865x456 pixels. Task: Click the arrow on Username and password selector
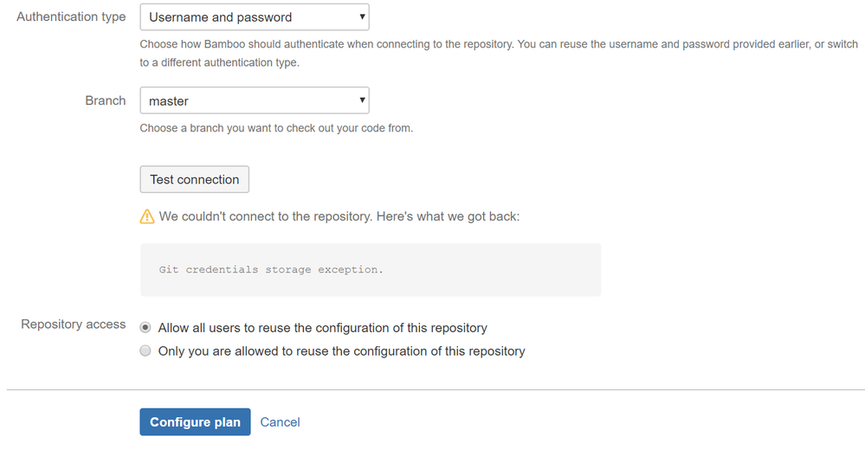[x=362, y=17]
